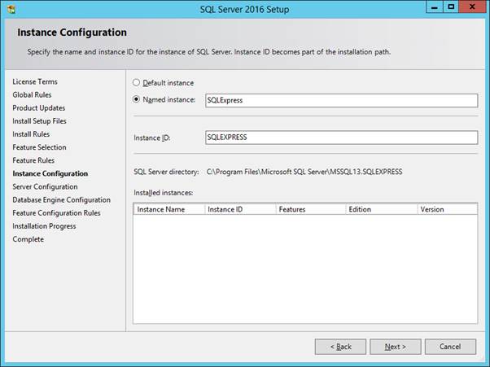Select the Default instance radio button
The image size is (490, 367).
coord(136,82)
